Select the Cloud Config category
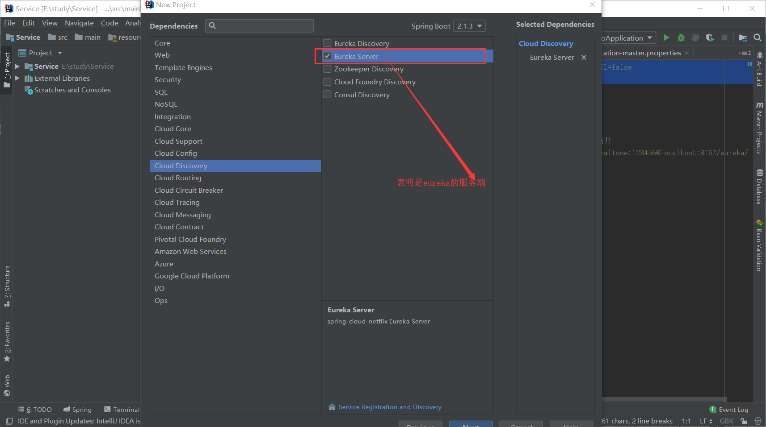 [x=236, y=153]
